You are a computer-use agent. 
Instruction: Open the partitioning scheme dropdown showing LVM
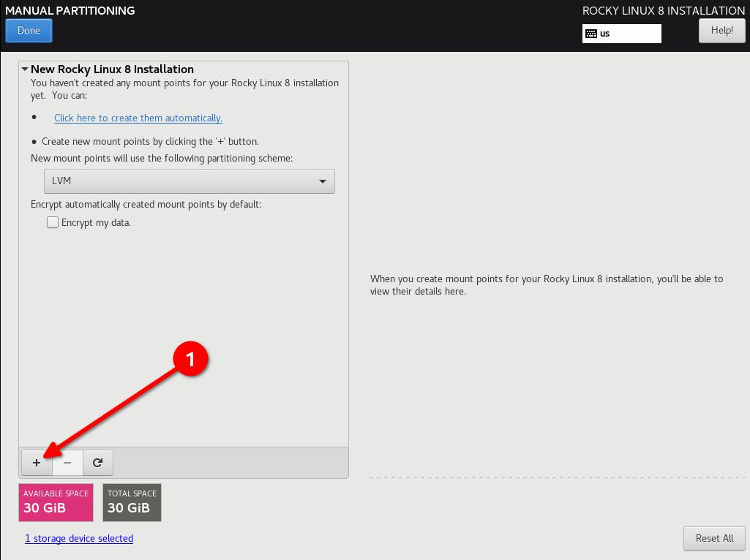189,181
